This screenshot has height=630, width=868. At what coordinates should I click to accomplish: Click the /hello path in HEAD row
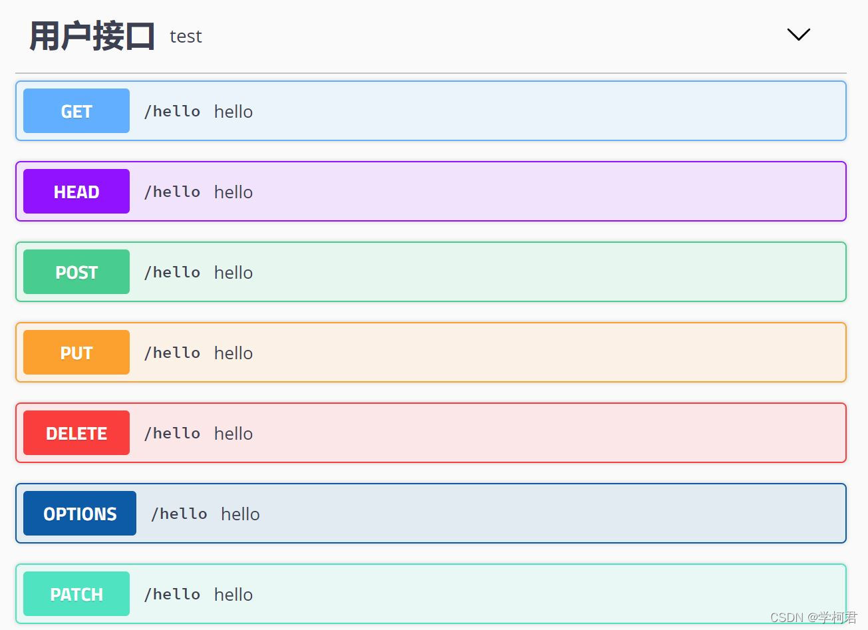[x=172, y=192]
